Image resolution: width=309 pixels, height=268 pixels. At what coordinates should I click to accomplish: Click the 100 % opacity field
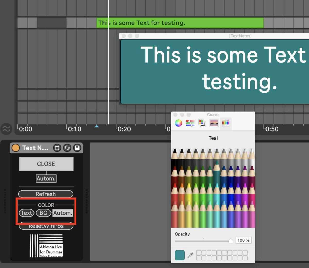(x=243, y=240)
